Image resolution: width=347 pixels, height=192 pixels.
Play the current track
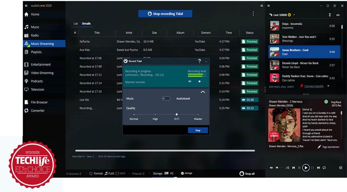point(306,168)
